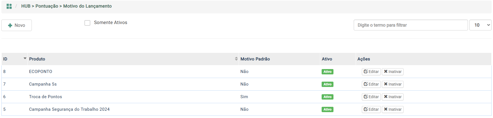Toggle the Somente Ativos checkbox
The image size is (493, 118).
88,23
